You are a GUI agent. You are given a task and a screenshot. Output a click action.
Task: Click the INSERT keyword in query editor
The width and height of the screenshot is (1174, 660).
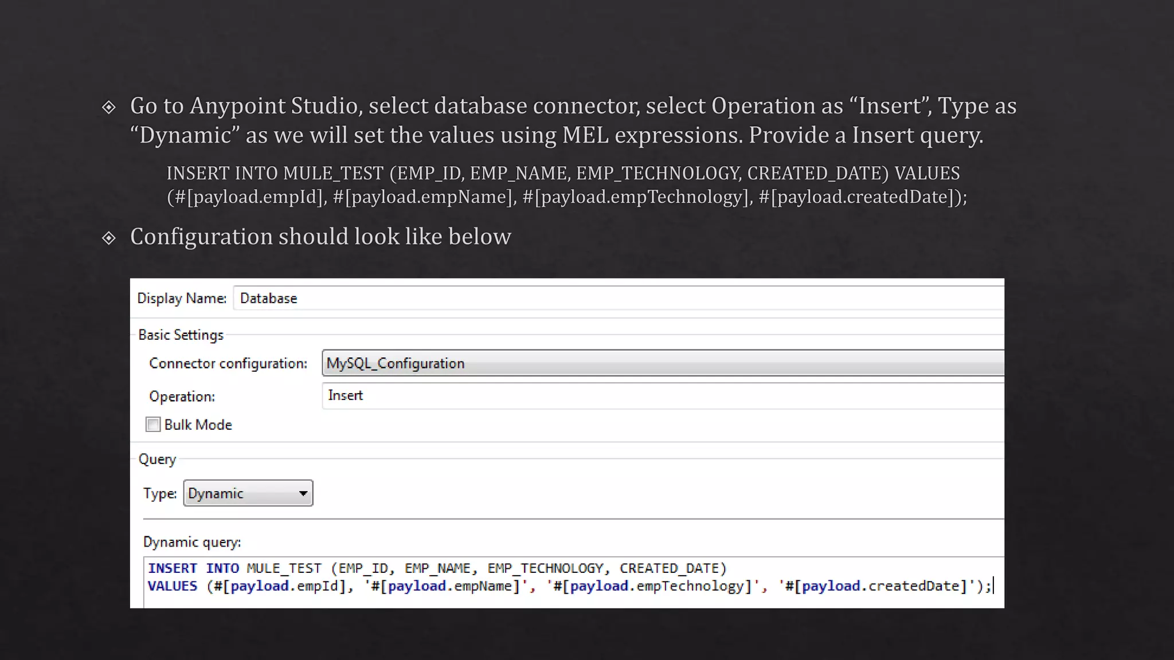pyautogui.click(x=173, y=568)
